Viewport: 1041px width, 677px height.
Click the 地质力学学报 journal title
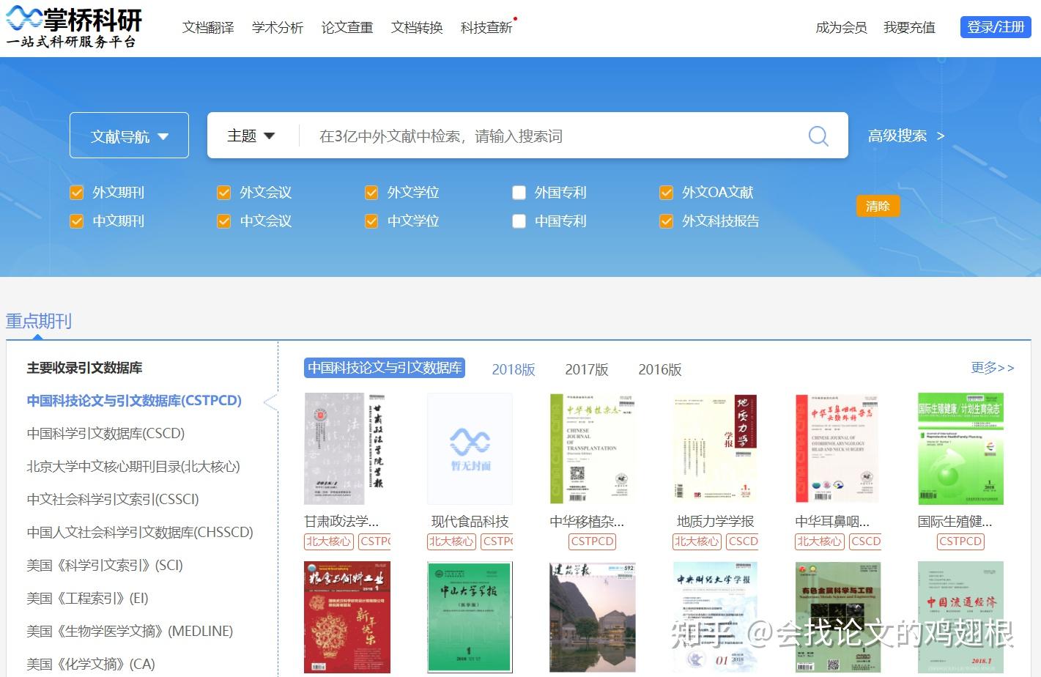coord(715,522)
